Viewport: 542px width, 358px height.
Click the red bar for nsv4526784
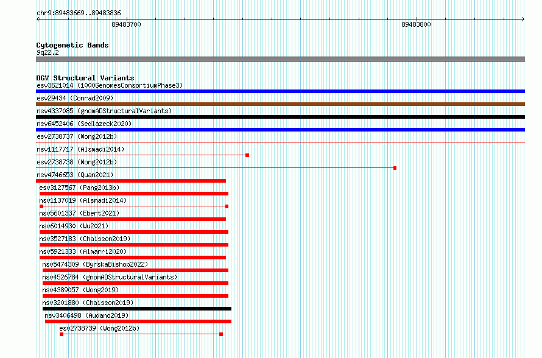pos(135,283)
